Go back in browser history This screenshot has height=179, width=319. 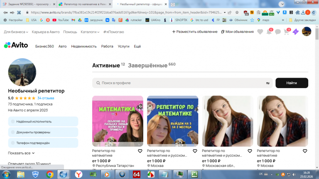tap(5, 12)
